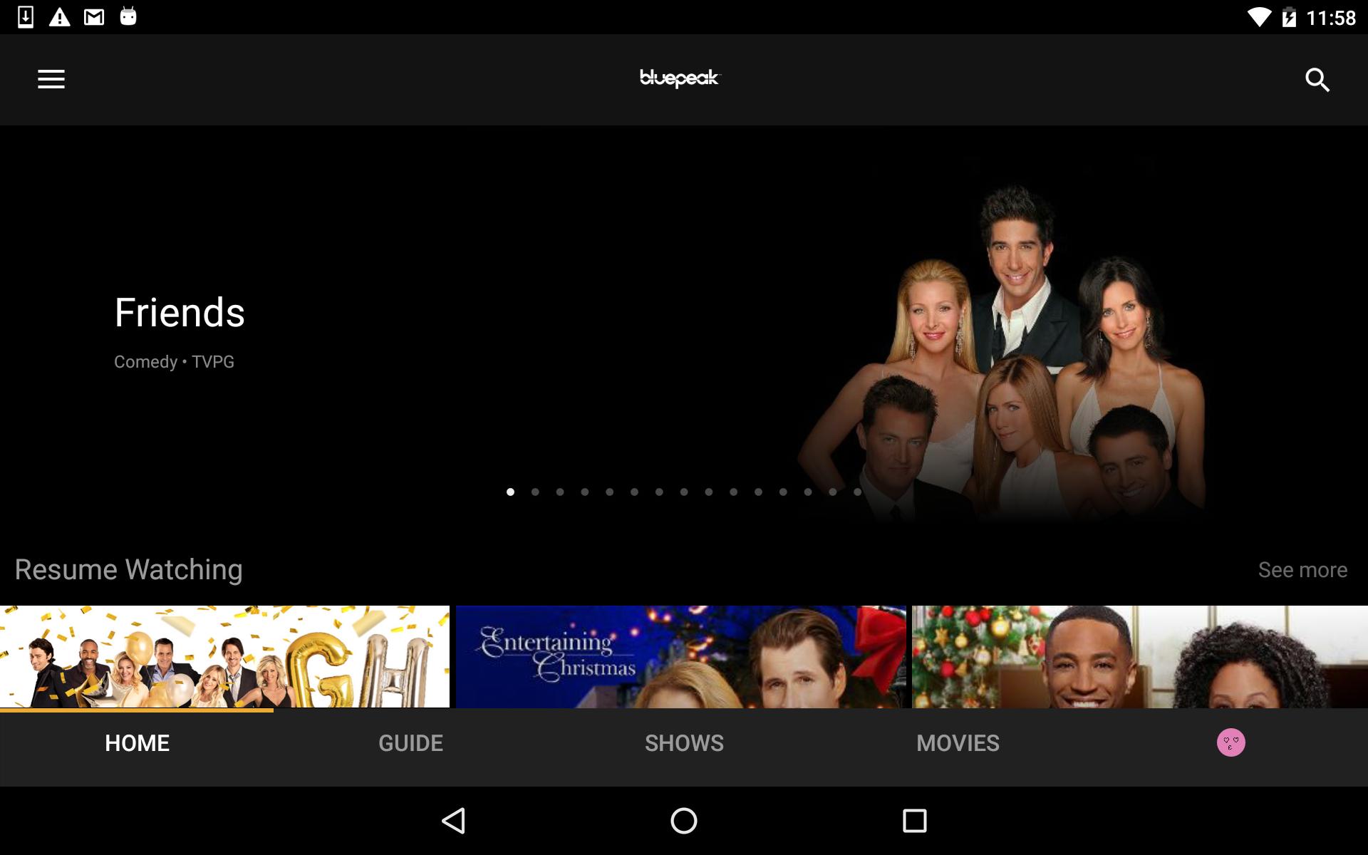Open the Friends featured title
1368x855 pixels.
click(180, 313)
